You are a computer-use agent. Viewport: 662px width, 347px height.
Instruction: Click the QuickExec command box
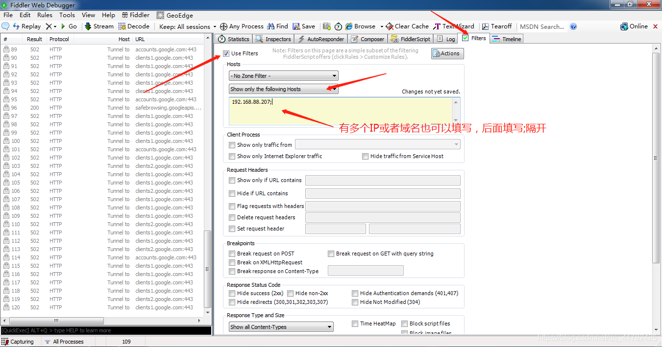[106, 330]
